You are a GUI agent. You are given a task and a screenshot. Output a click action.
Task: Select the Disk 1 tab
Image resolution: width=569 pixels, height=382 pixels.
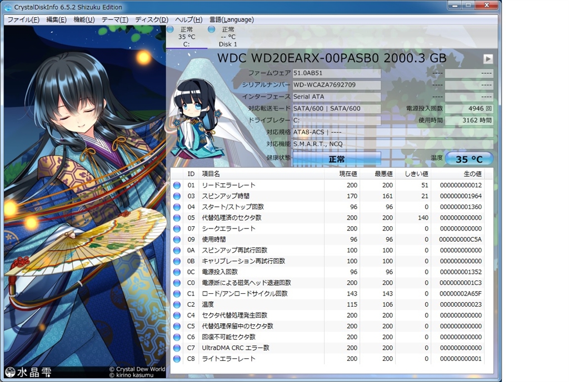(228, 37)
